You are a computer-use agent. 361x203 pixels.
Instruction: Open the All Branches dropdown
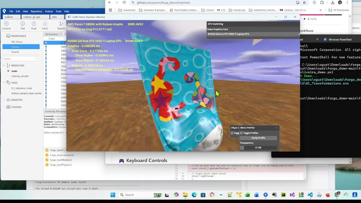point(53,34)
